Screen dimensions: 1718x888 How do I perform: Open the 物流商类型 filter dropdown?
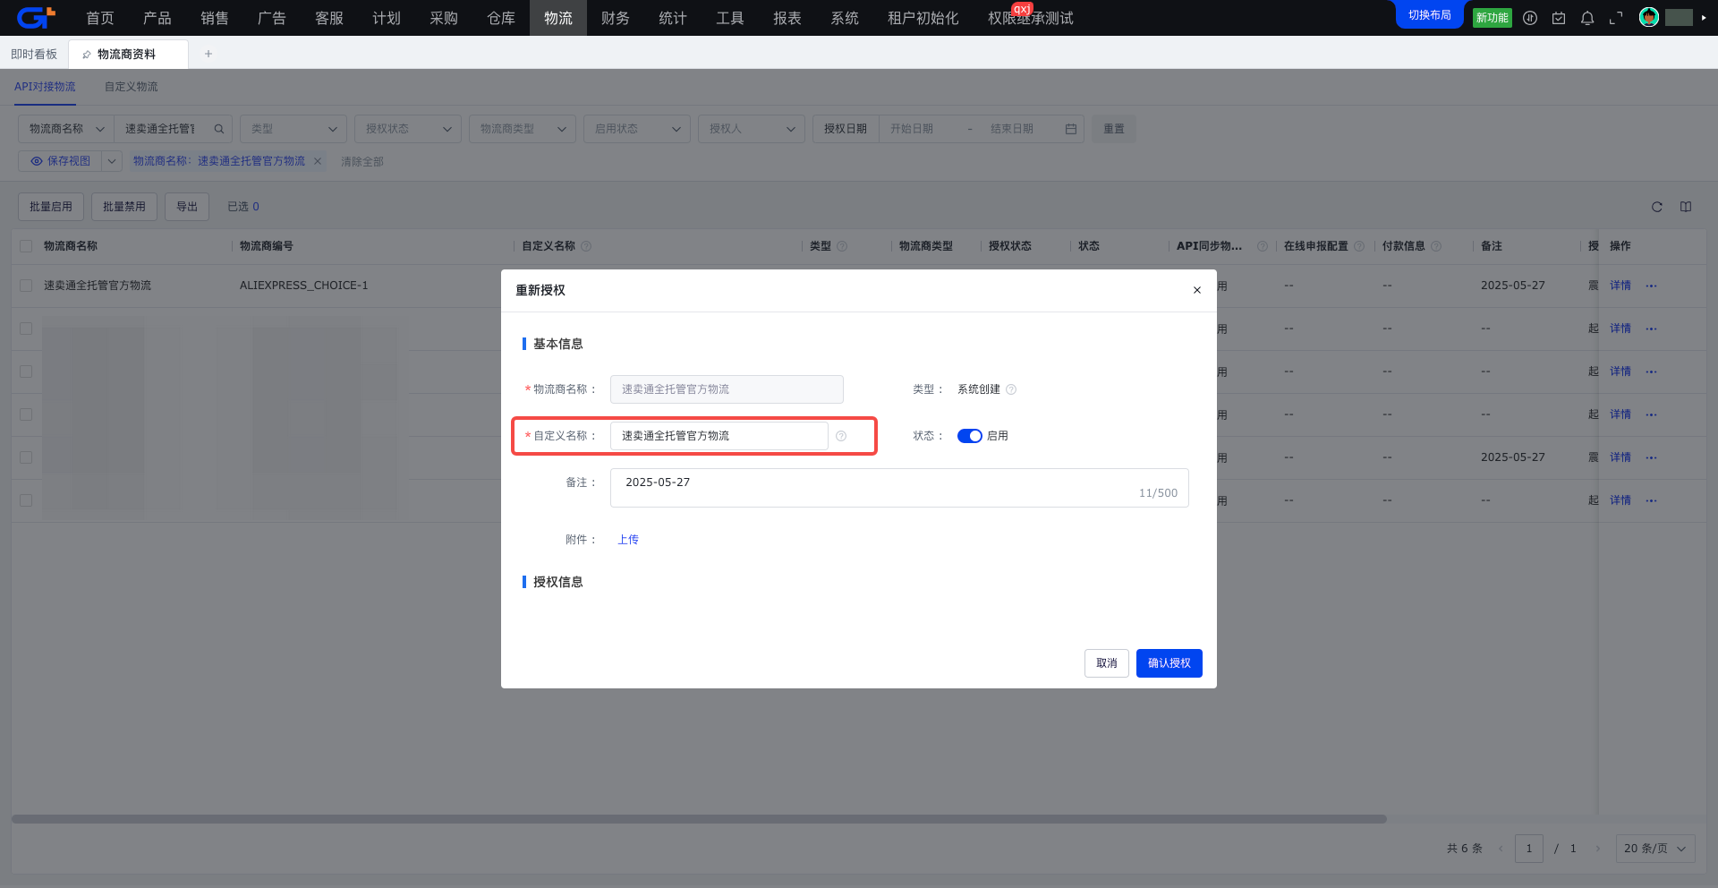pyautogui.click(x=523, y=129)
